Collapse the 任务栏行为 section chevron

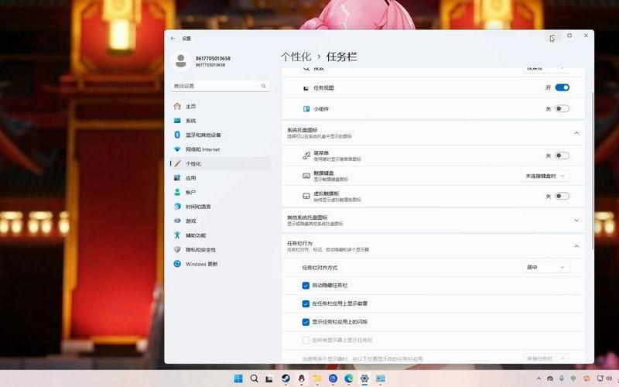pyautogui.click(x=576, y=246)
